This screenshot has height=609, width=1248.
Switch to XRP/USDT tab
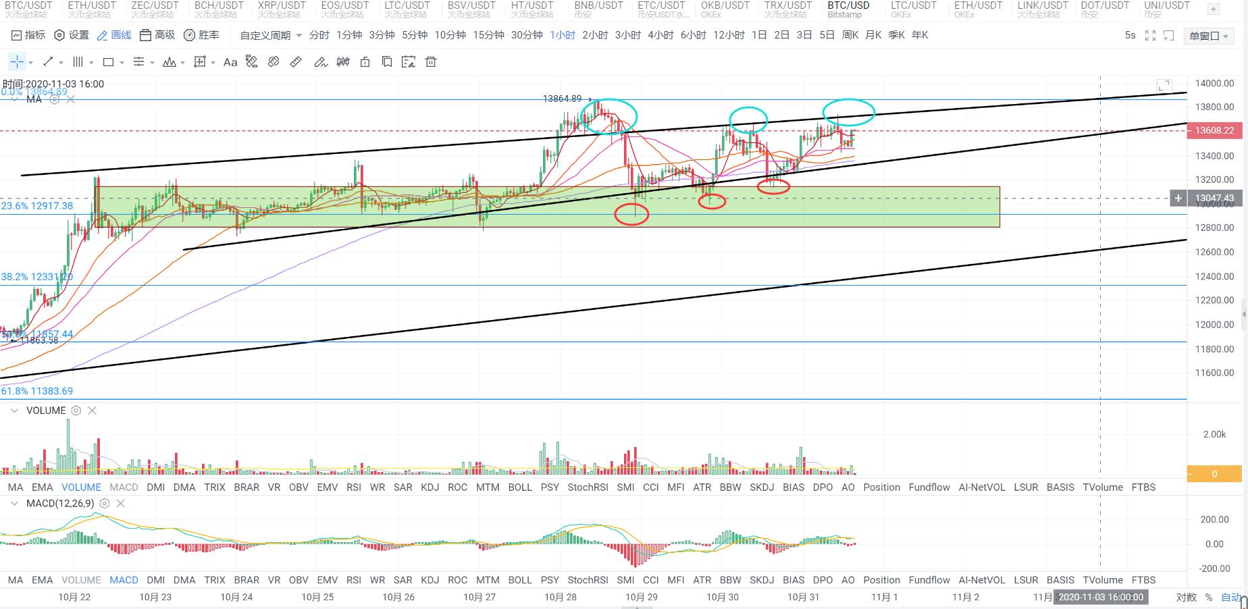pyautogui.click(x=282, y=9)
